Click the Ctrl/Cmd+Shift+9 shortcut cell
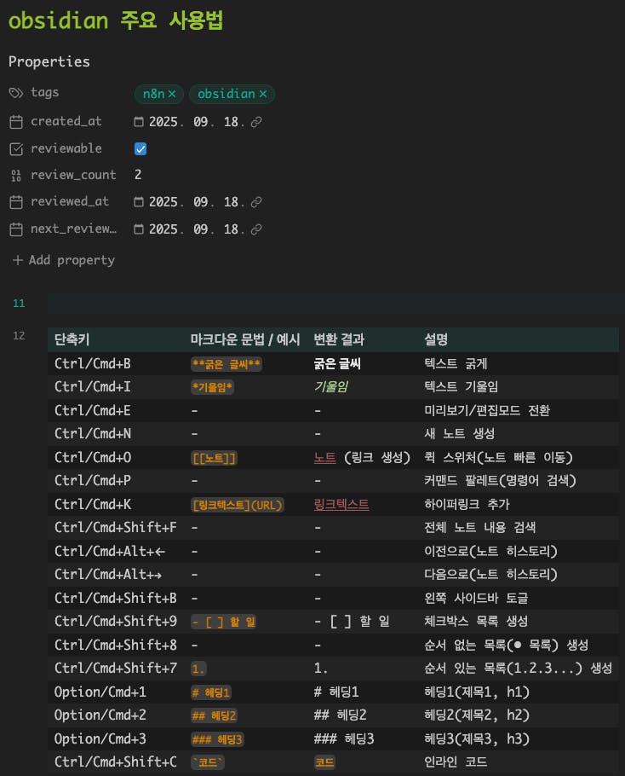 (115, 623)
